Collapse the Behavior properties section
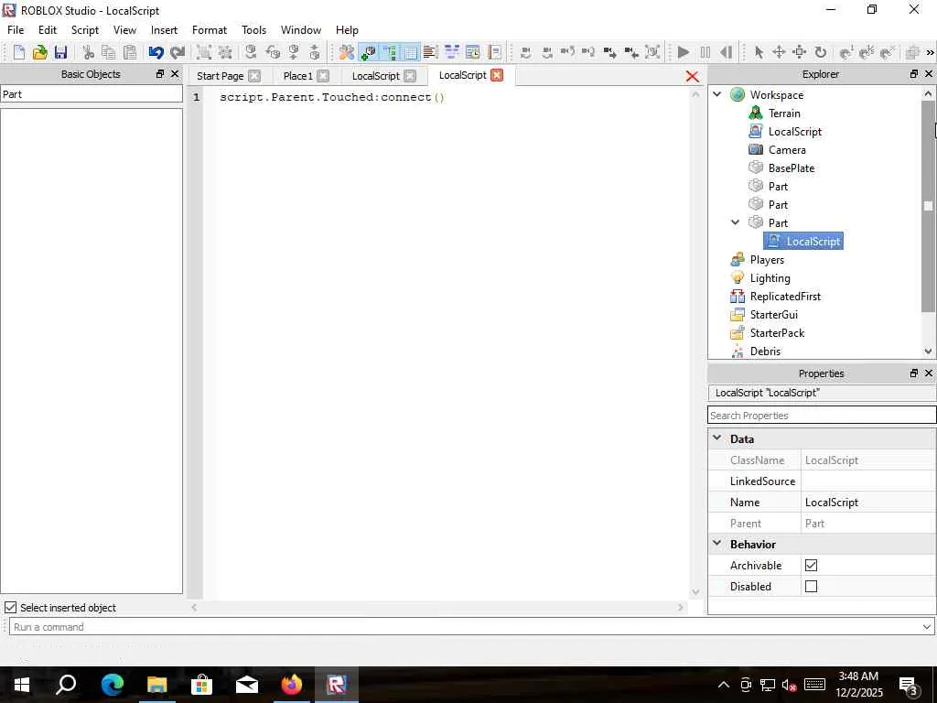937x703 pixels. tap(717, 544)
